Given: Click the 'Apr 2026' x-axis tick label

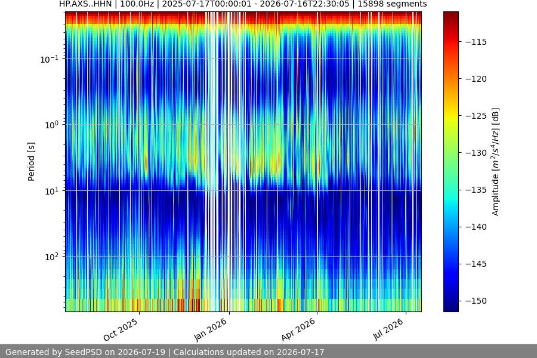Looking at the screenshot, I should point(298,329).
